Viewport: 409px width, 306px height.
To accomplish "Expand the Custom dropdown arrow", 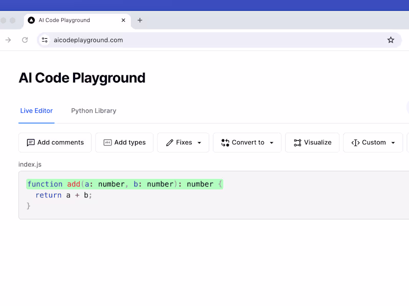I will (x=393, y=143).
